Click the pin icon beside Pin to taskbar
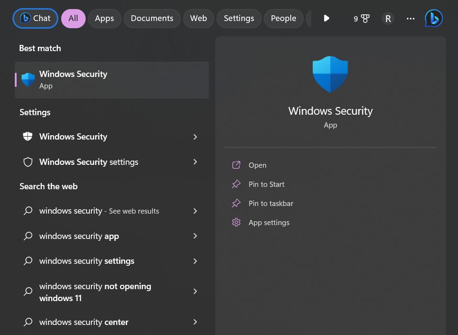458x335 pixels. [236, 203]
